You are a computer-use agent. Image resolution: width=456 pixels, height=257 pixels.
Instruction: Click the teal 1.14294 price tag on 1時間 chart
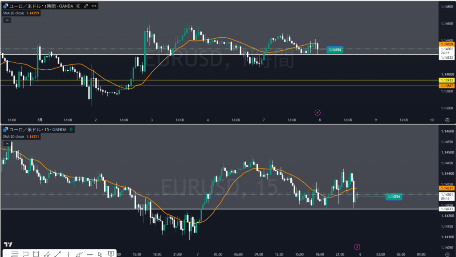[335, 50]
